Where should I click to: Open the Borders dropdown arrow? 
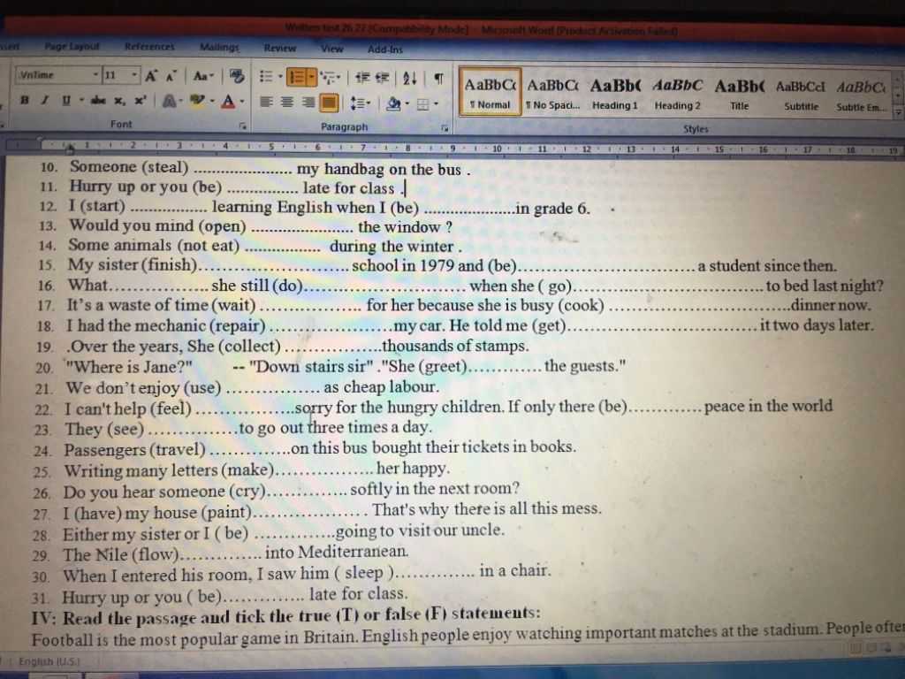[436, 104]
